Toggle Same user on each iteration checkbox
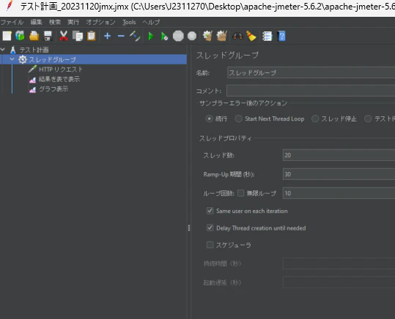The height and width of the screenshot is (319, 395). pyautogui.click(x=210, y=211)
